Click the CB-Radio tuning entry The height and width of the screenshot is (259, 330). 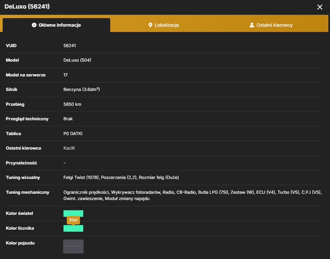186,192
